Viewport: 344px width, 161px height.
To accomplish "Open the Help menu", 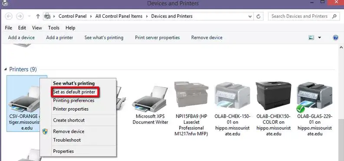I will tap(70, 28).
